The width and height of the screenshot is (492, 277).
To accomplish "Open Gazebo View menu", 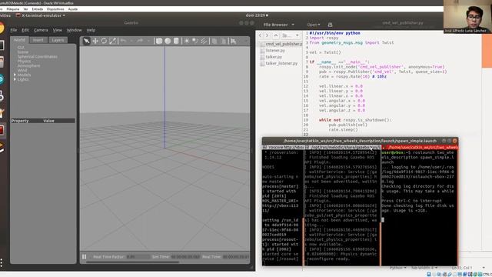I will (x=57, y=30).
